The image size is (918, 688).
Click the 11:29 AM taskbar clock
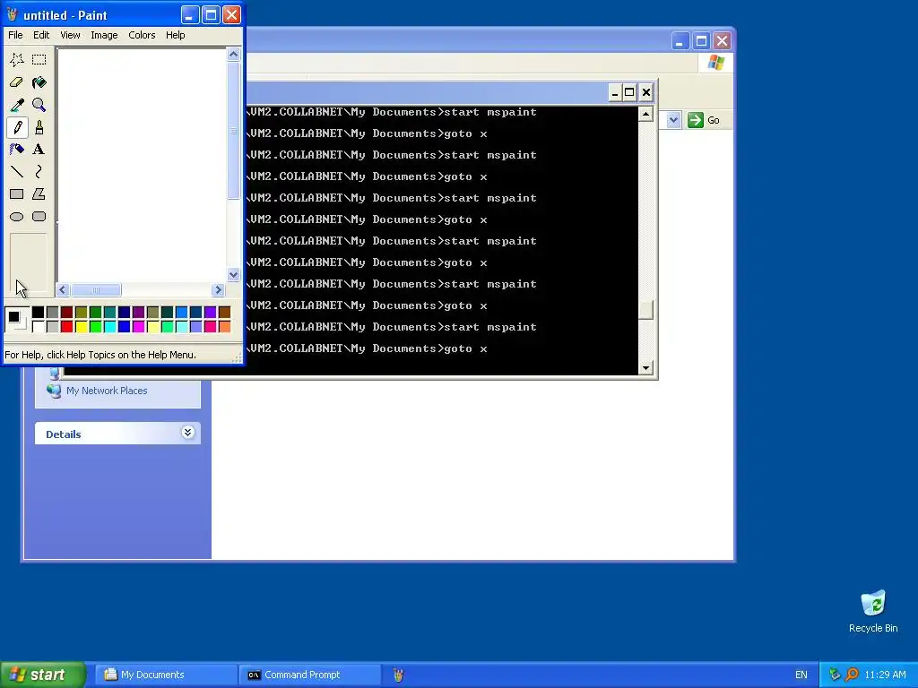point(885,675)
